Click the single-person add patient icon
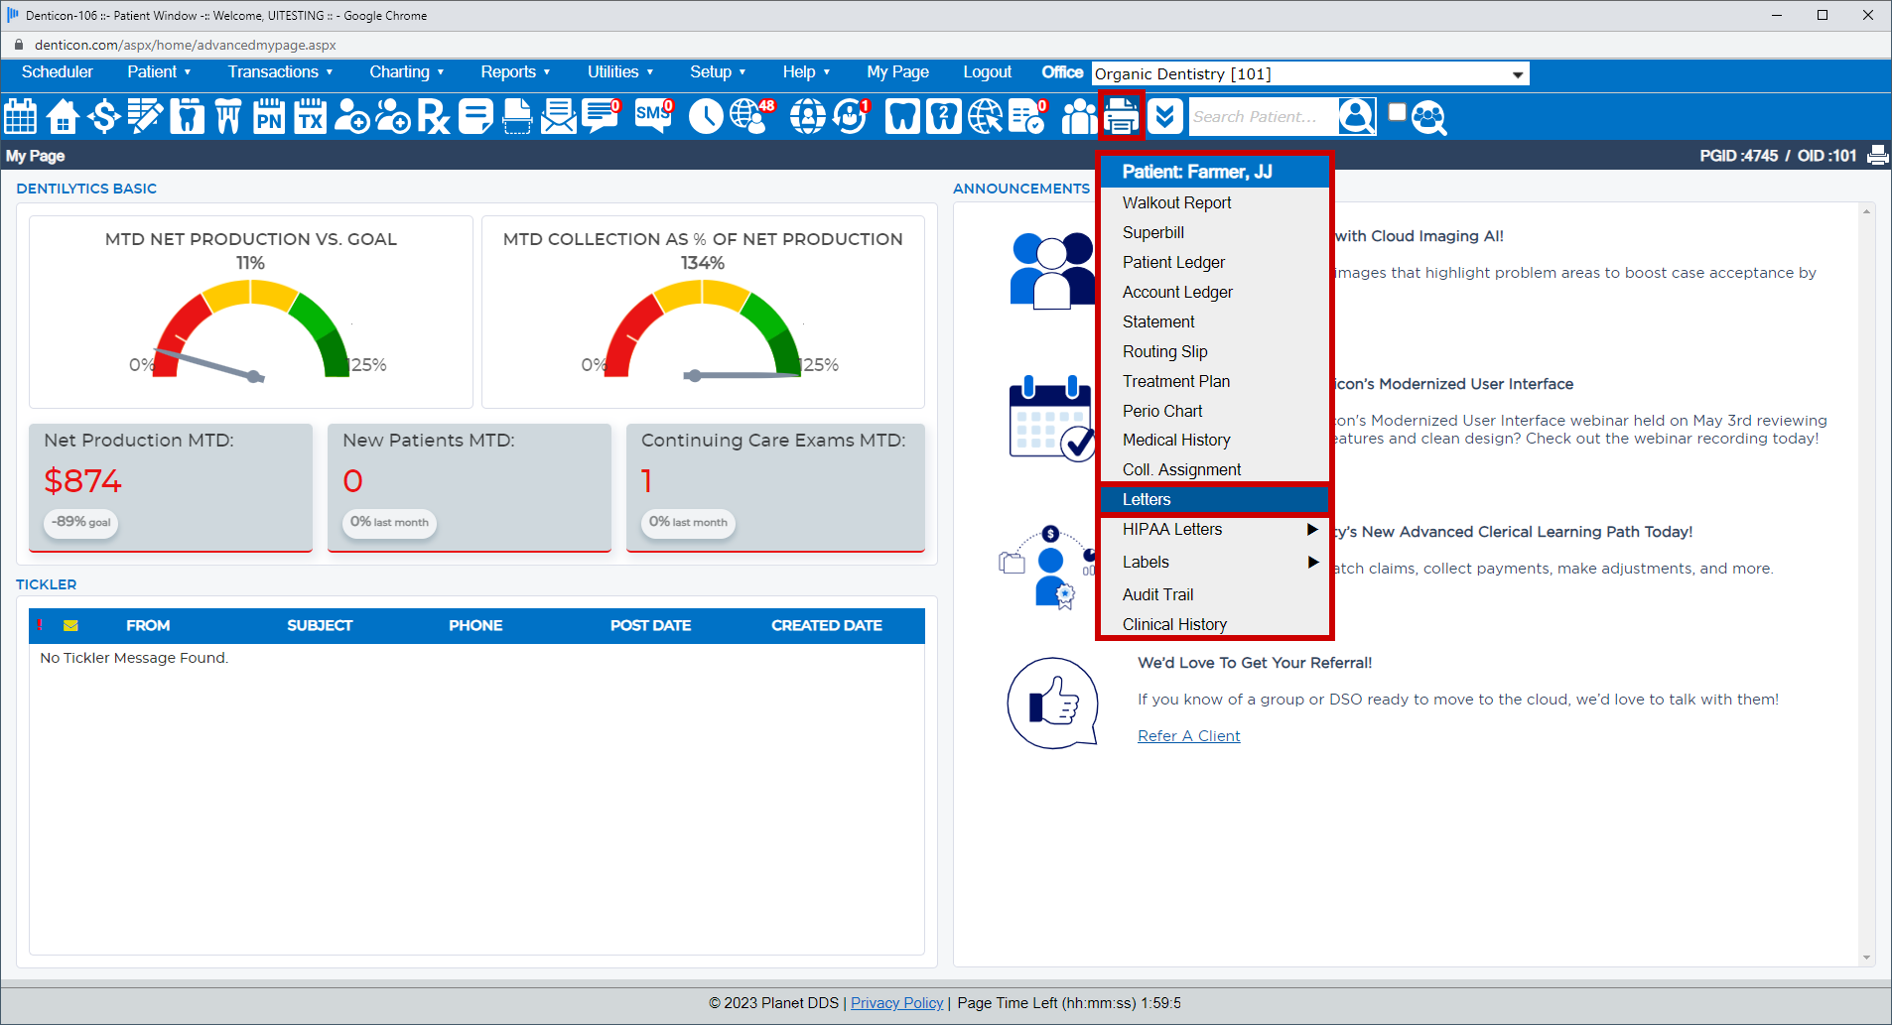Screen dimensions: 1892x1025 351,117
